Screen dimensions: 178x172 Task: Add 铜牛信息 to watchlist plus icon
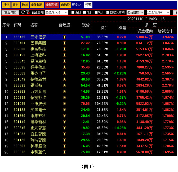coord(64,67)
